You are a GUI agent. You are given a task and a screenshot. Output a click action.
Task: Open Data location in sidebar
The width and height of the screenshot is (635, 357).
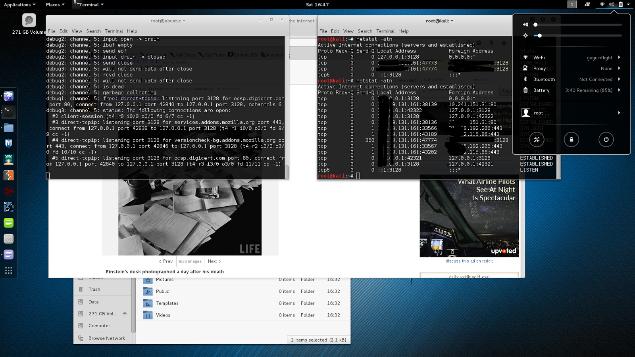click(x=93, y=302)
